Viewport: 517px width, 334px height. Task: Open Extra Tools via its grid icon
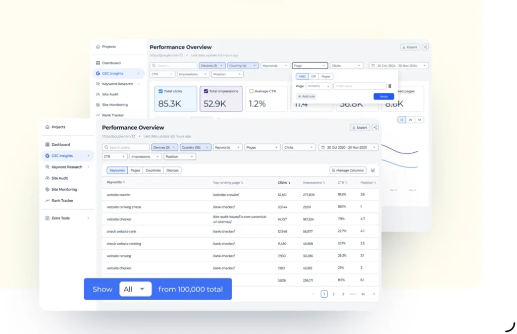47,218
